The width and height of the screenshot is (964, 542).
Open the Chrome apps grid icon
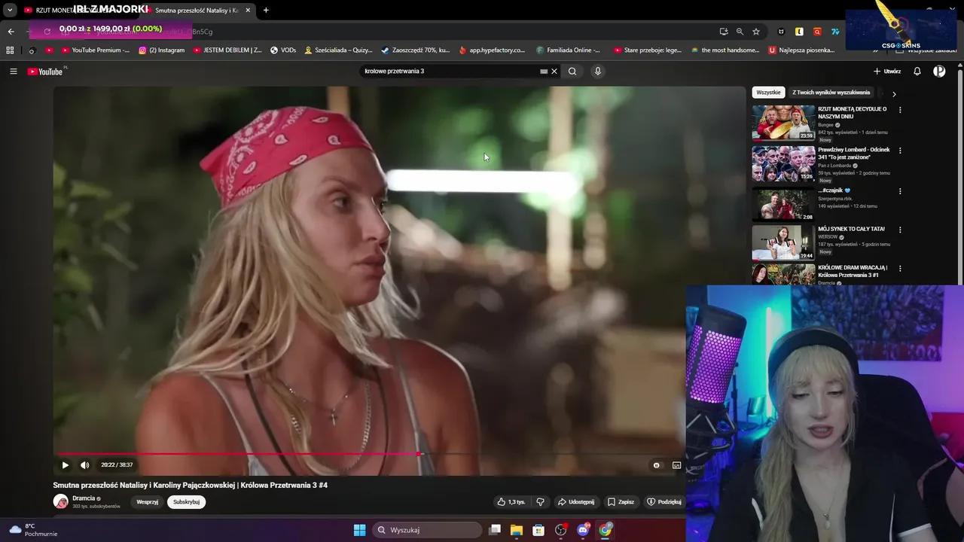[x=10, y=50]
